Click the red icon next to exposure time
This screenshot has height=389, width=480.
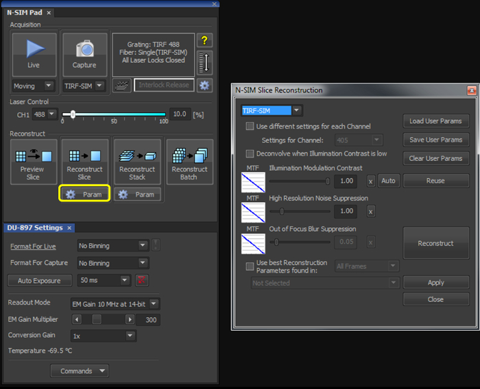pyautogui.click(x=142, y=280)
